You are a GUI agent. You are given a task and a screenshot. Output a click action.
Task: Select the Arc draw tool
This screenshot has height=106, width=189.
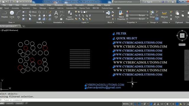tap(19, 14)
